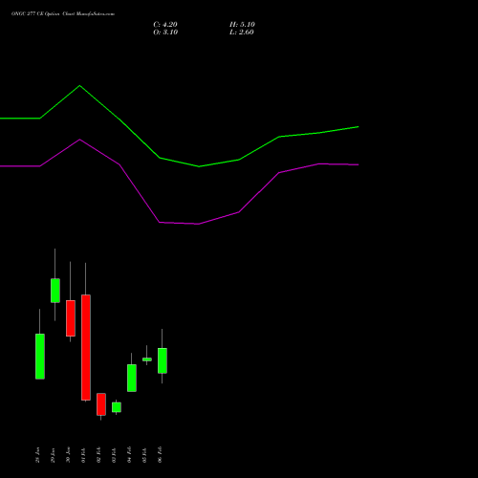Click the '06 Feb' date axis label
The width and height of the screenshot is (478, 478).
click(x=160, y=455)
